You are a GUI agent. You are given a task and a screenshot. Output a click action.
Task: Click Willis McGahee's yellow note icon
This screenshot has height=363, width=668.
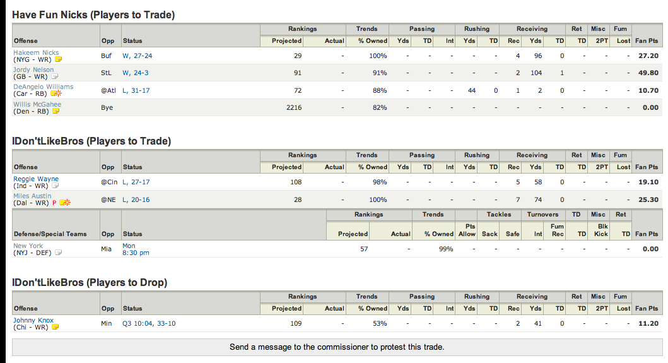(x=56, y=111)
